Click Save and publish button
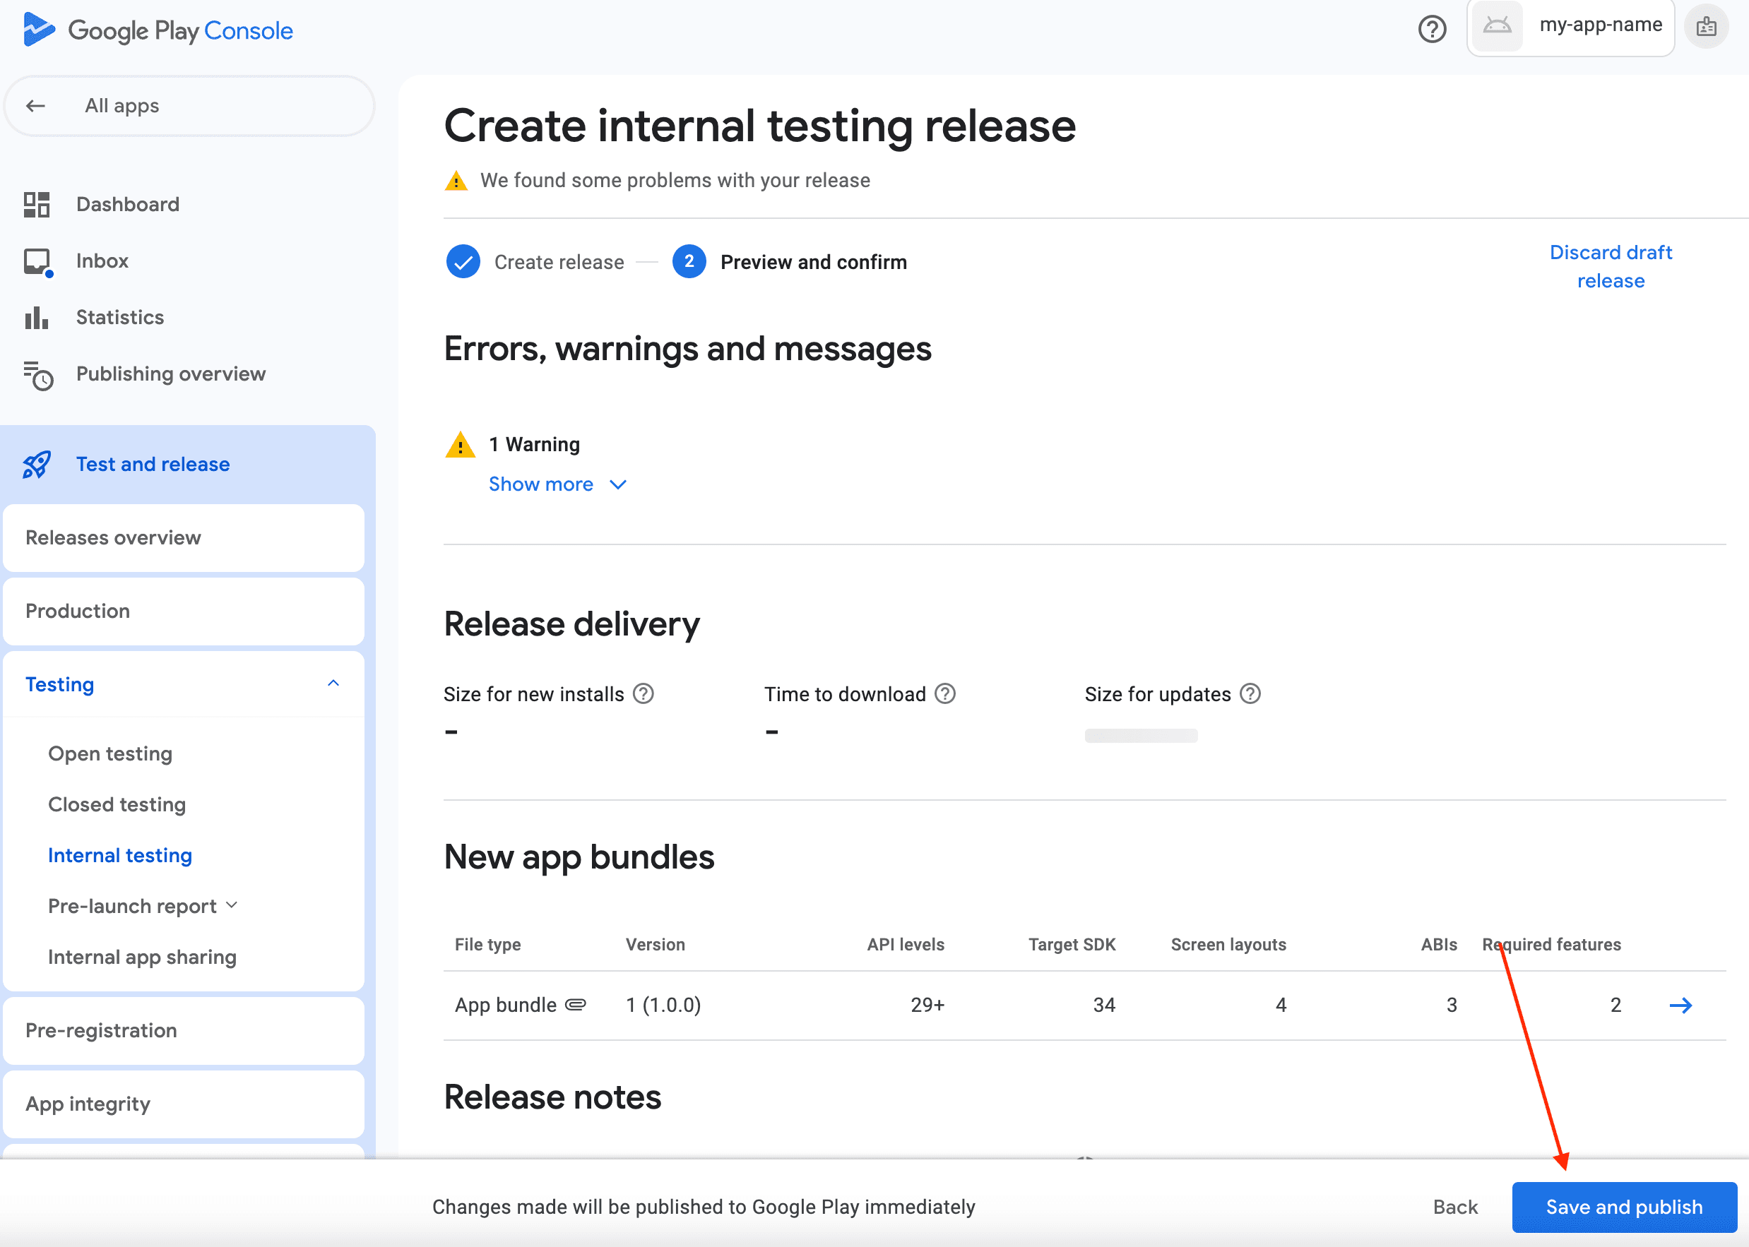 [1624, 1207]
